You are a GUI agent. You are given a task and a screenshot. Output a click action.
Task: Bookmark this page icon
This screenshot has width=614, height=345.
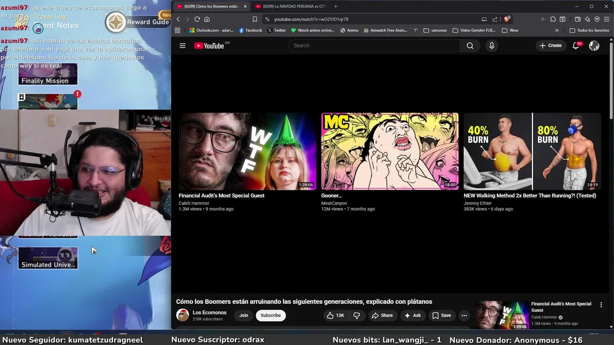255,19
